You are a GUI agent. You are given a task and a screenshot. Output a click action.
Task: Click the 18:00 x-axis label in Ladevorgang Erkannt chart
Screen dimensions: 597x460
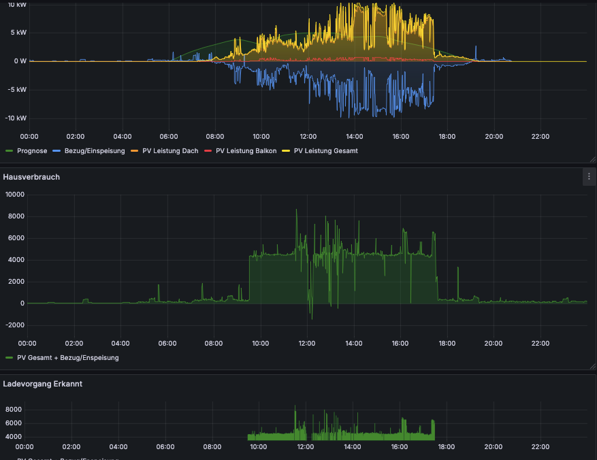pyautogui.click(x=446, y=447)
